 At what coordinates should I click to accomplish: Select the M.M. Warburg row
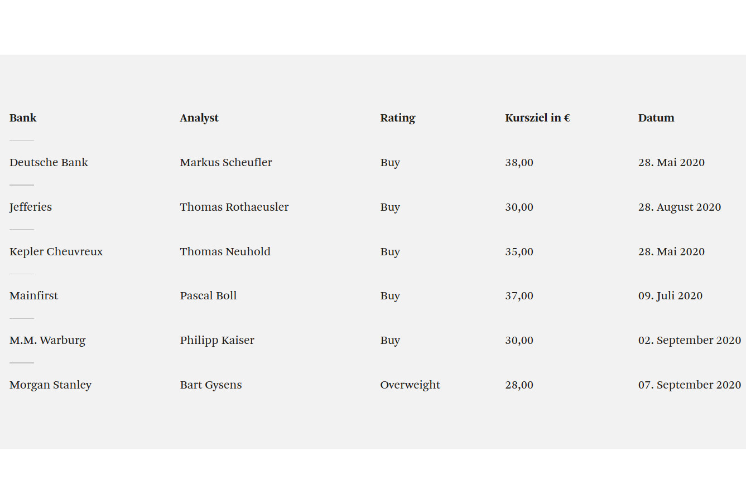(x=47, y=340)
